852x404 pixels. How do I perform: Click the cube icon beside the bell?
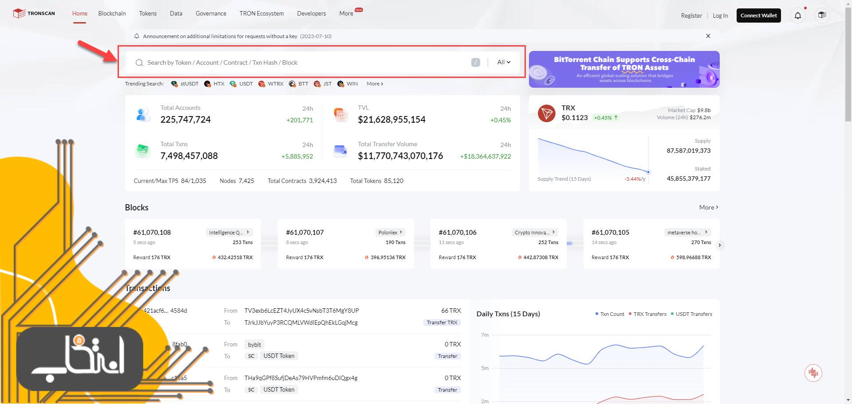[x=822, y=16]
